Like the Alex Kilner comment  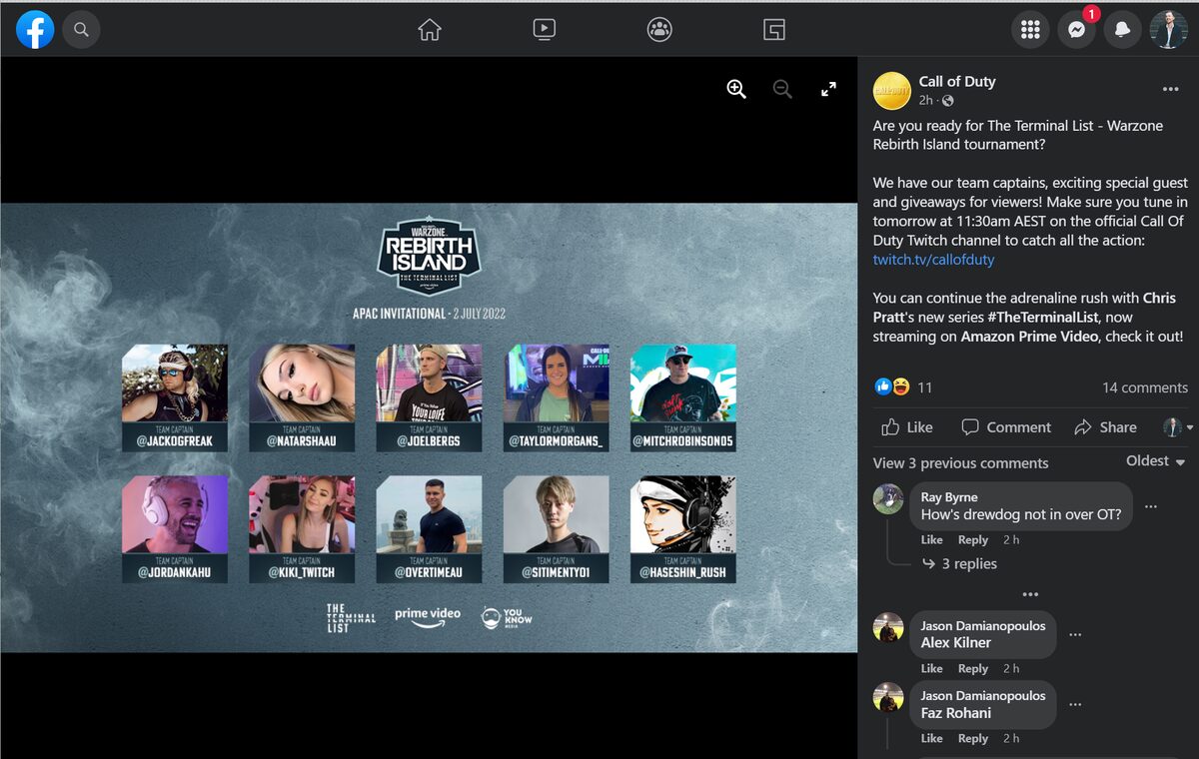932,669
